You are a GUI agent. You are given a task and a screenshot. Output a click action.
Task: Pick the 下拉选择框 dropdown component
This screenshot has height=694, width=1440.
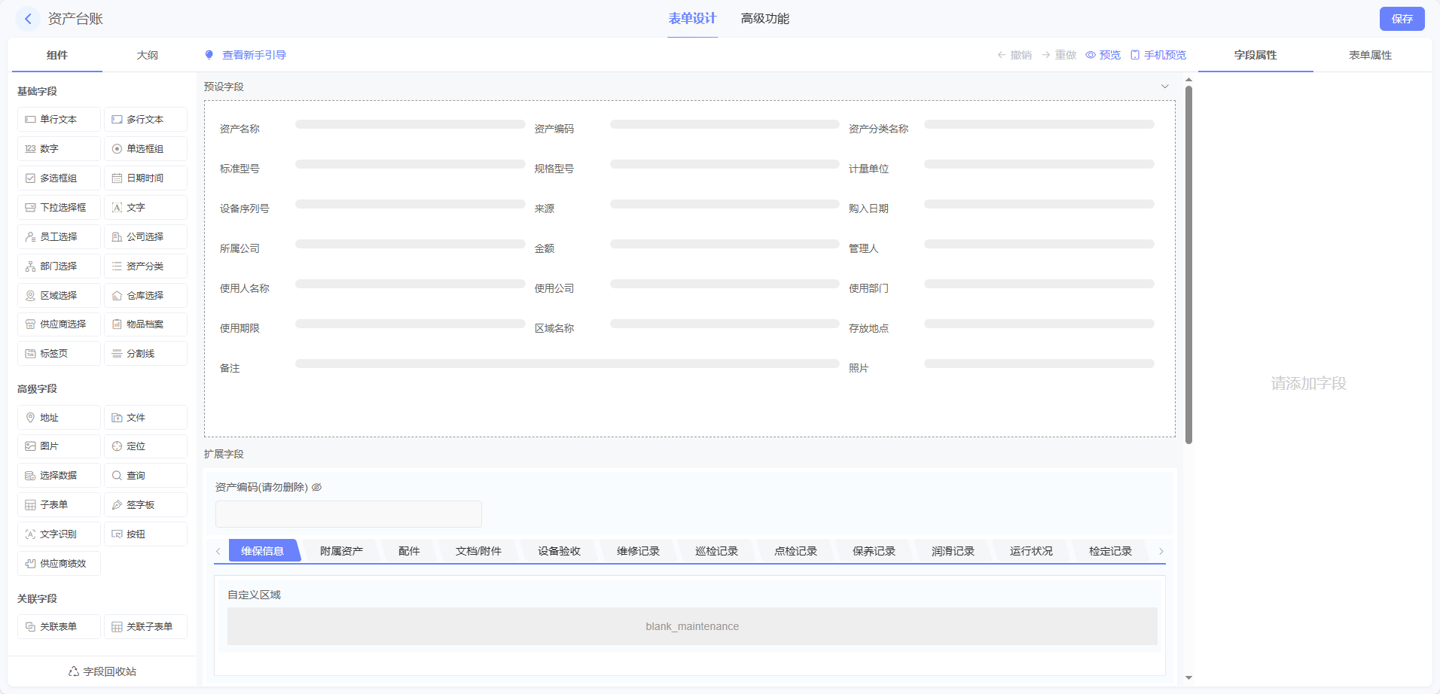click(x=59, y=208)
